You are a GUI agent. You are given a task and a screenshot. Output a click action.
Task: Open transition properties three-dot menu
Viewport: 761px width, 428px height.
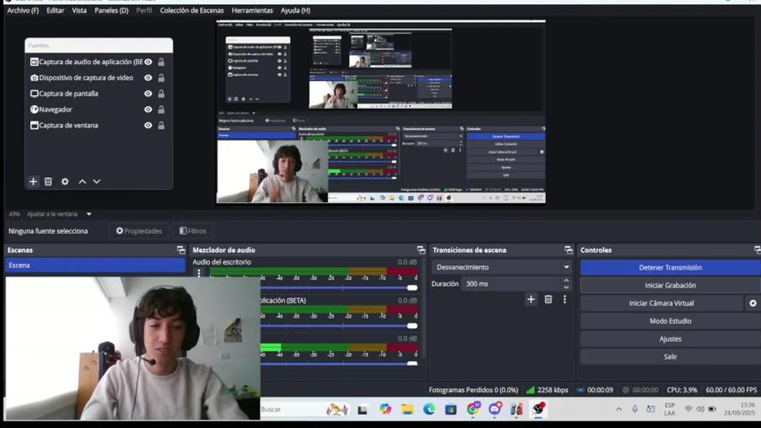click(x=564, y=299)
